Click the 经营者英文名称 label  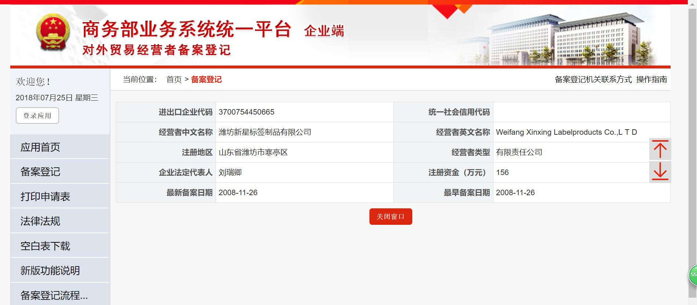click(x=463, y=132)
